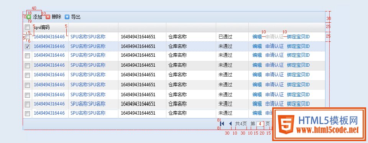Click 编辑 in the 已通过 row

click(257, 37)
